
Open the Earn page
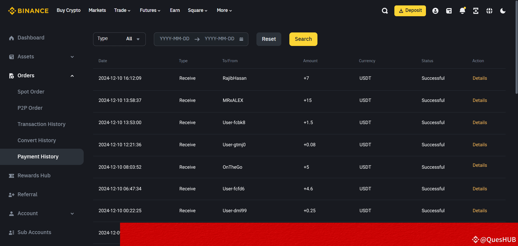coord(175,10)
